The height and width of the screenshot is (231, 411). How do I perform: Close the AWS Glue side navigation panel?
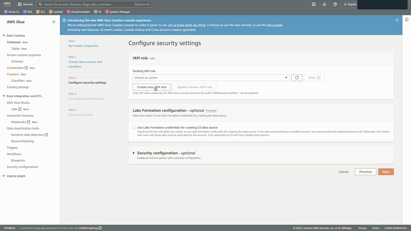tap(54, 22)
